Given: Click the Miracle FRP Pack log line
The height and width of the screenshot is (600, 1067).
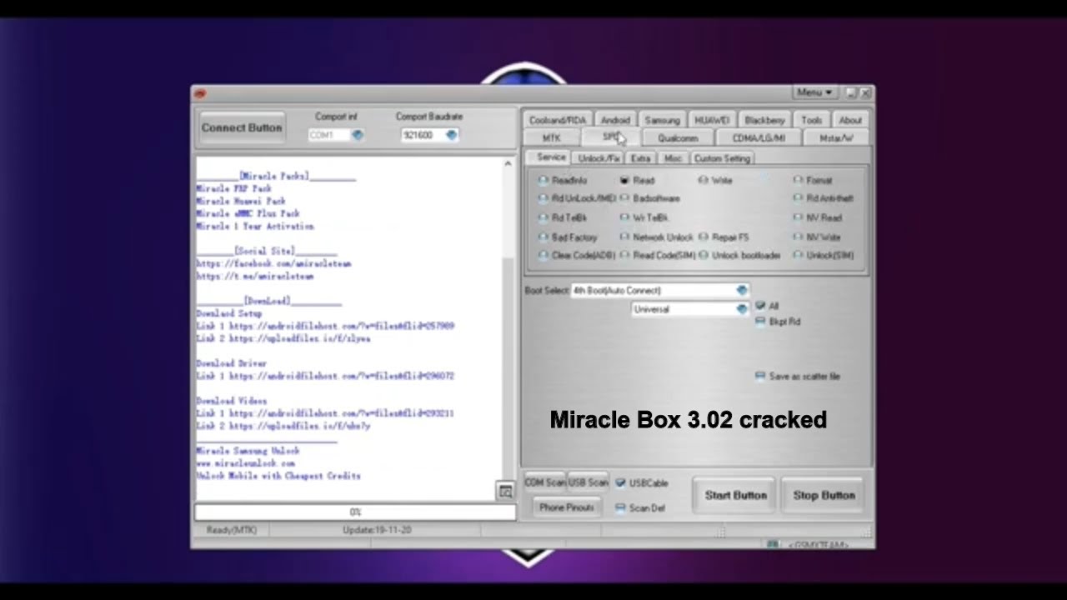Looking at the screenshot, I should click(x=234, y=189).
